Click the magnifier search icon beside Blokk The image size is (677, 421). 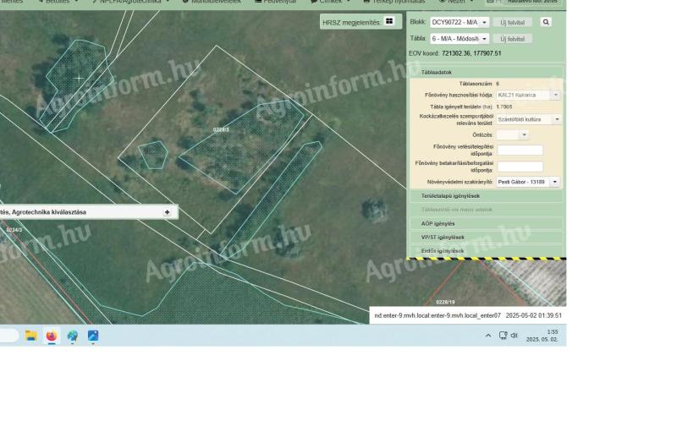point(546,22)
